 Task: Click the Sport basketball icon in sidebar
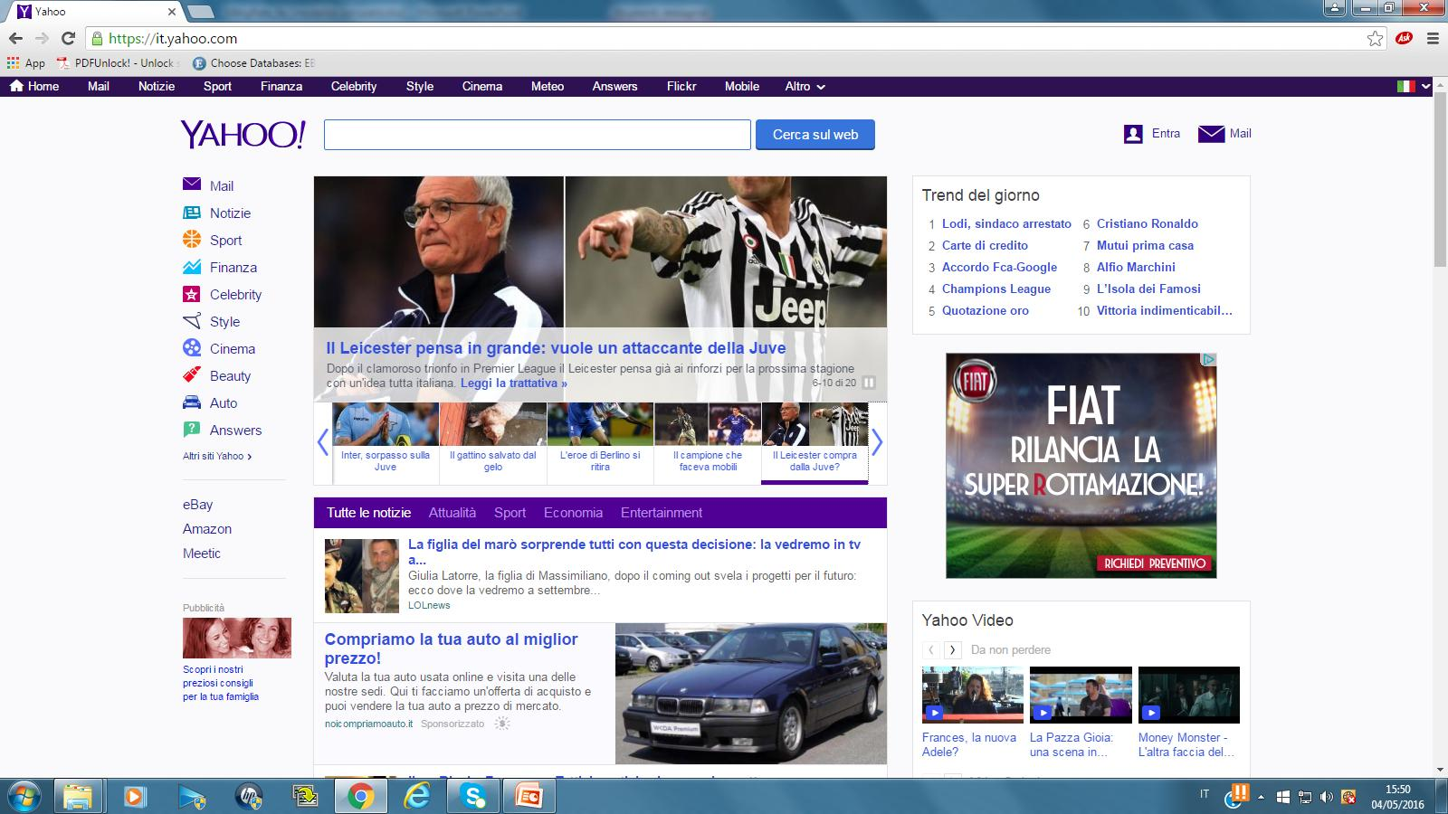tap(192, 240)
